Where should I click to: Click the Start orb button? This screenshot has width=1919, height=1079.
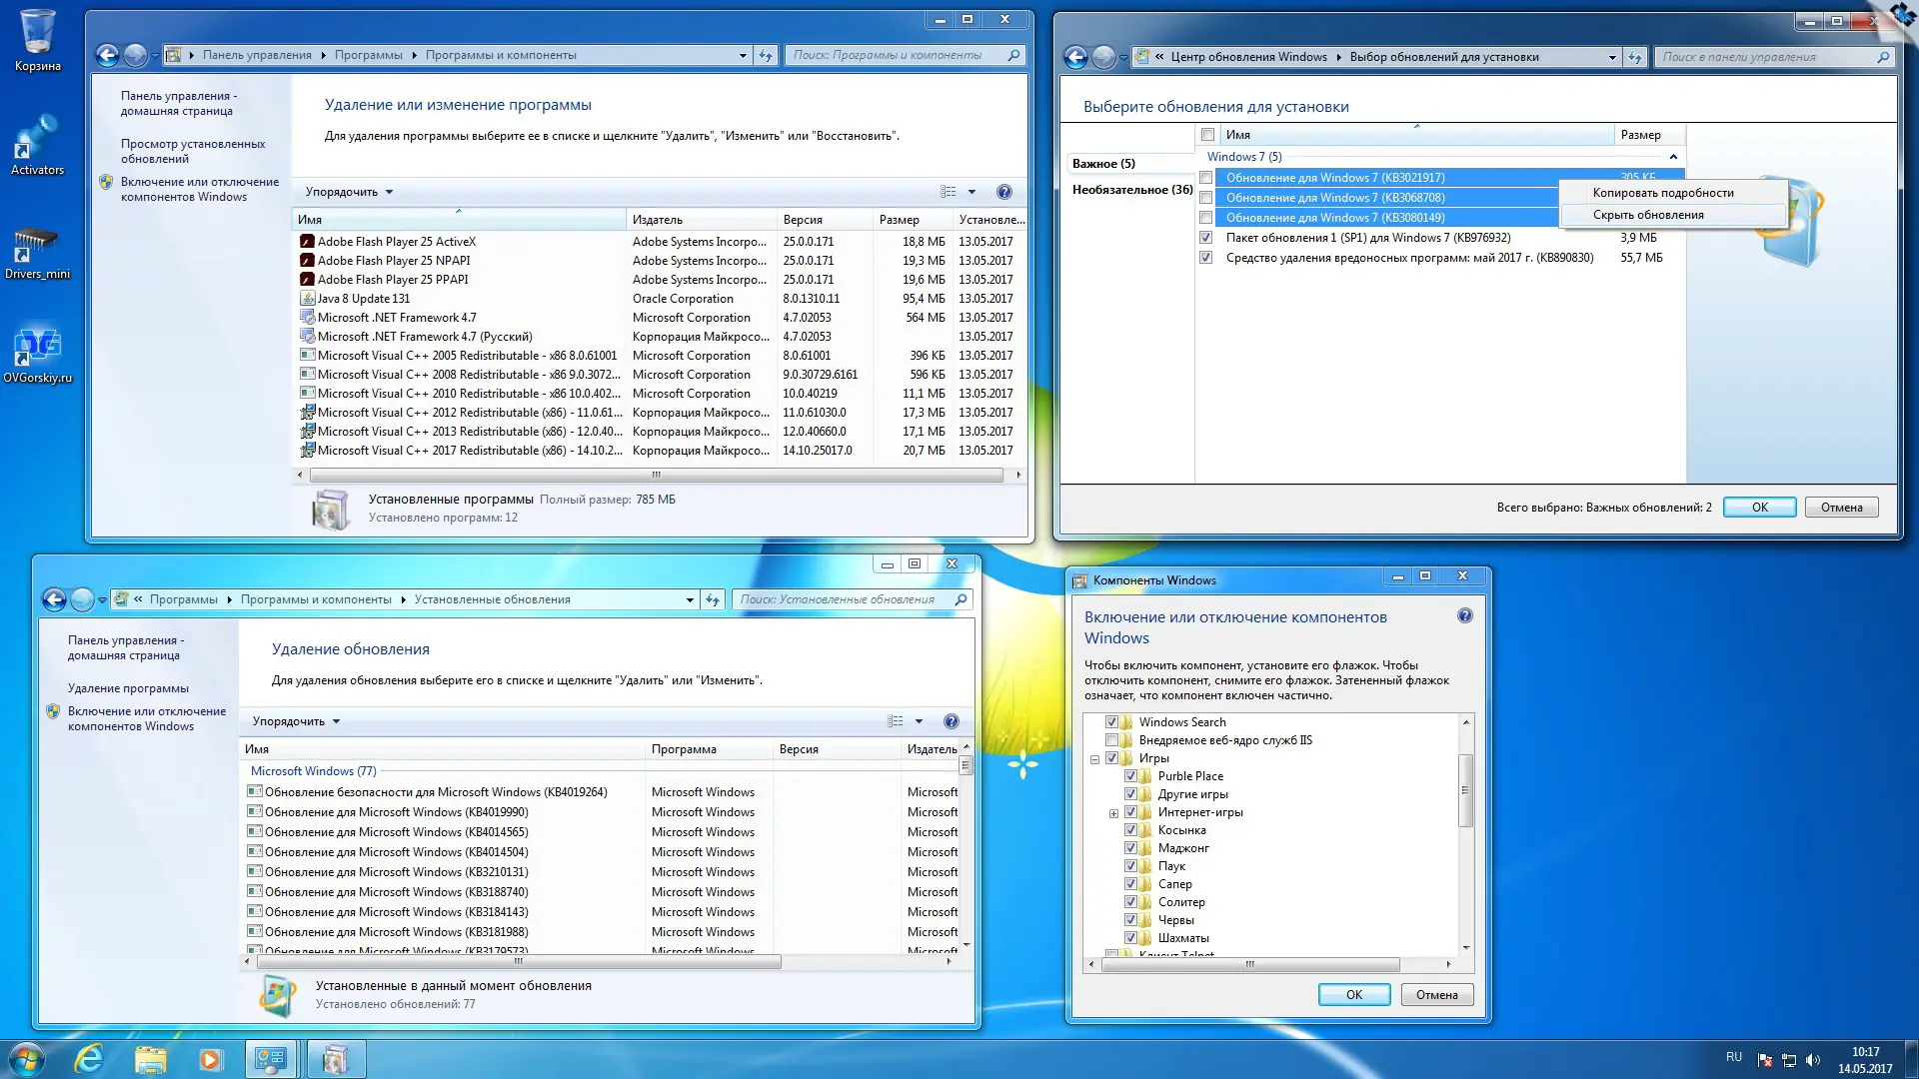tap(27, 1059)
